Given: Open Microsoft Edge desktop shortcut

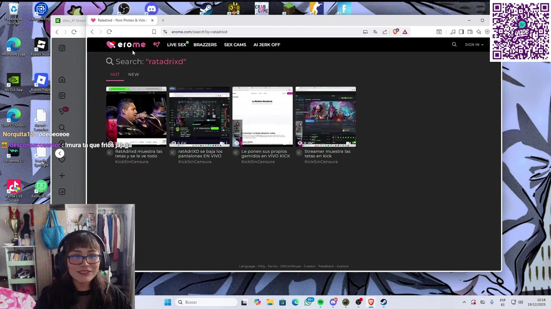Looking at the screenshot, I should 14,47.
